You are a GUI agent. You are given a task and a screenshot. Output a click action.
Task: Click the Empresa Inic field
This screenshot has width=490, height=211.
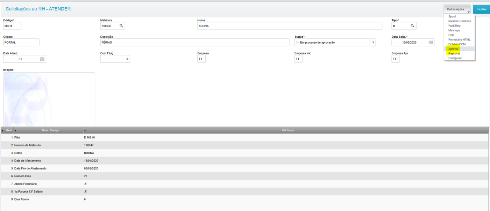pyautogui.click(x=299, y=59)
